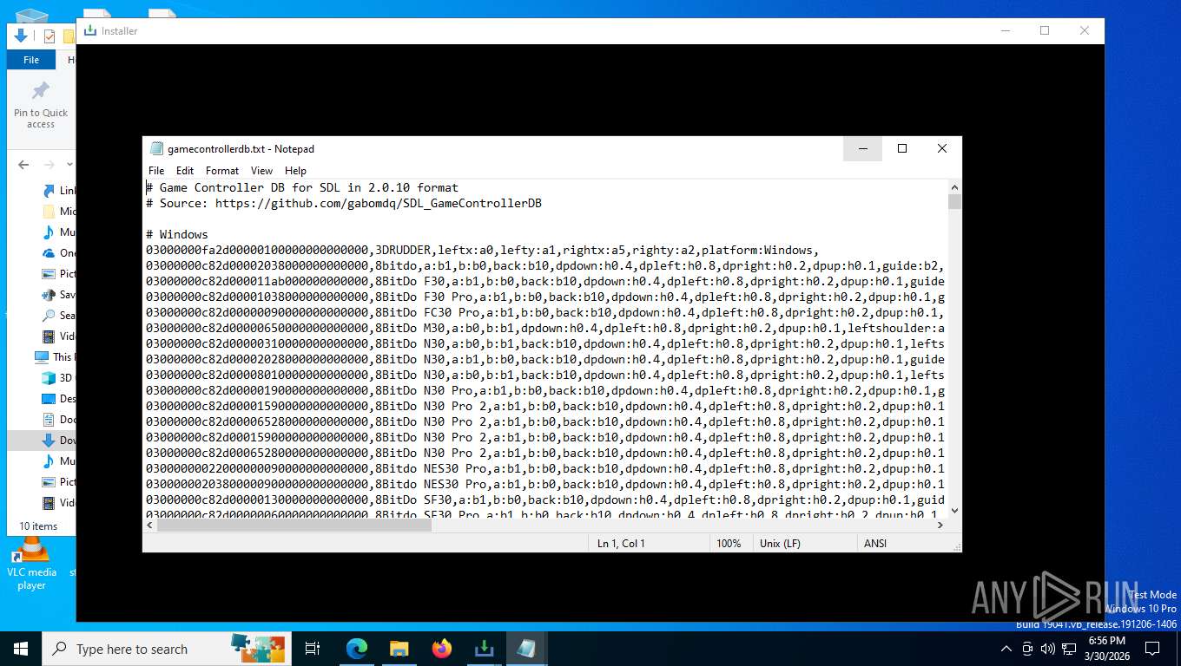Image resolution: width=1181 pixels, height=666 pixels.
Task: Open Task View from taskbar
Action: (x=313, y=649)
